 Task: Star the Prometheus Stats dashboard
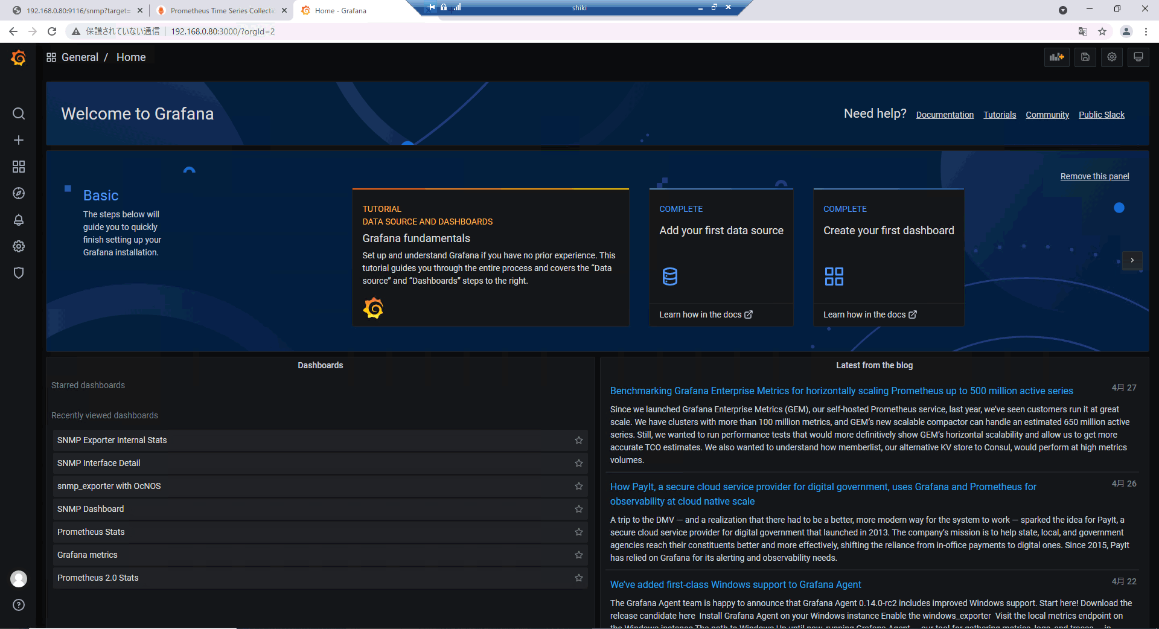pyautogui.click(x=579, y=532)
